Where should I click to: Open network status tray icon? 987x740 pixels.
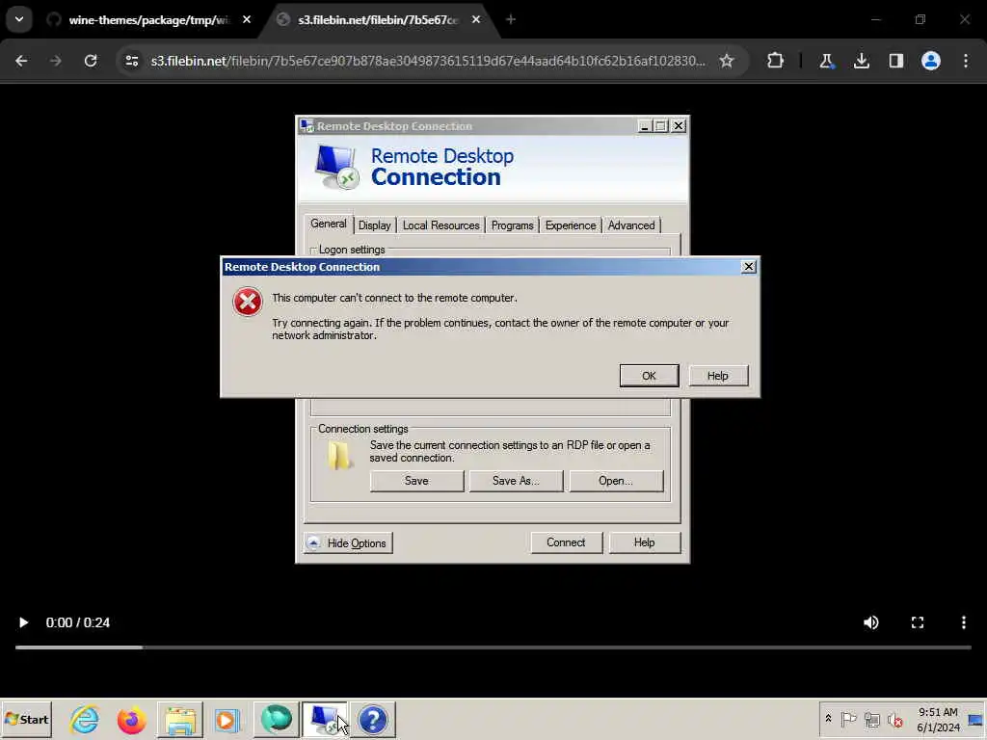871,719
